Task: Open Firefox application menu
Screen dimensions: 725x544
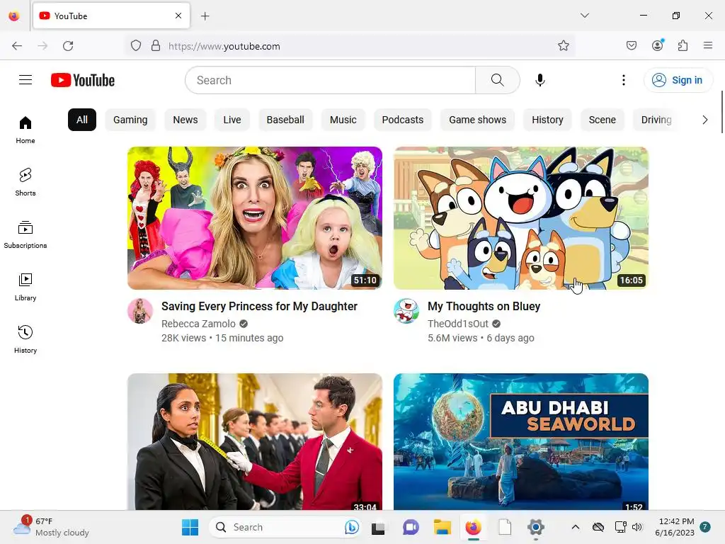Action: (707, 45)
